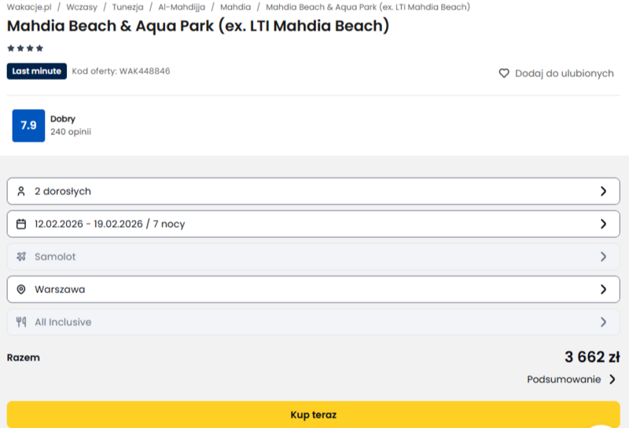
Task: Go to Wakacje.pl breadcrumb home
Action: point(28,7)
